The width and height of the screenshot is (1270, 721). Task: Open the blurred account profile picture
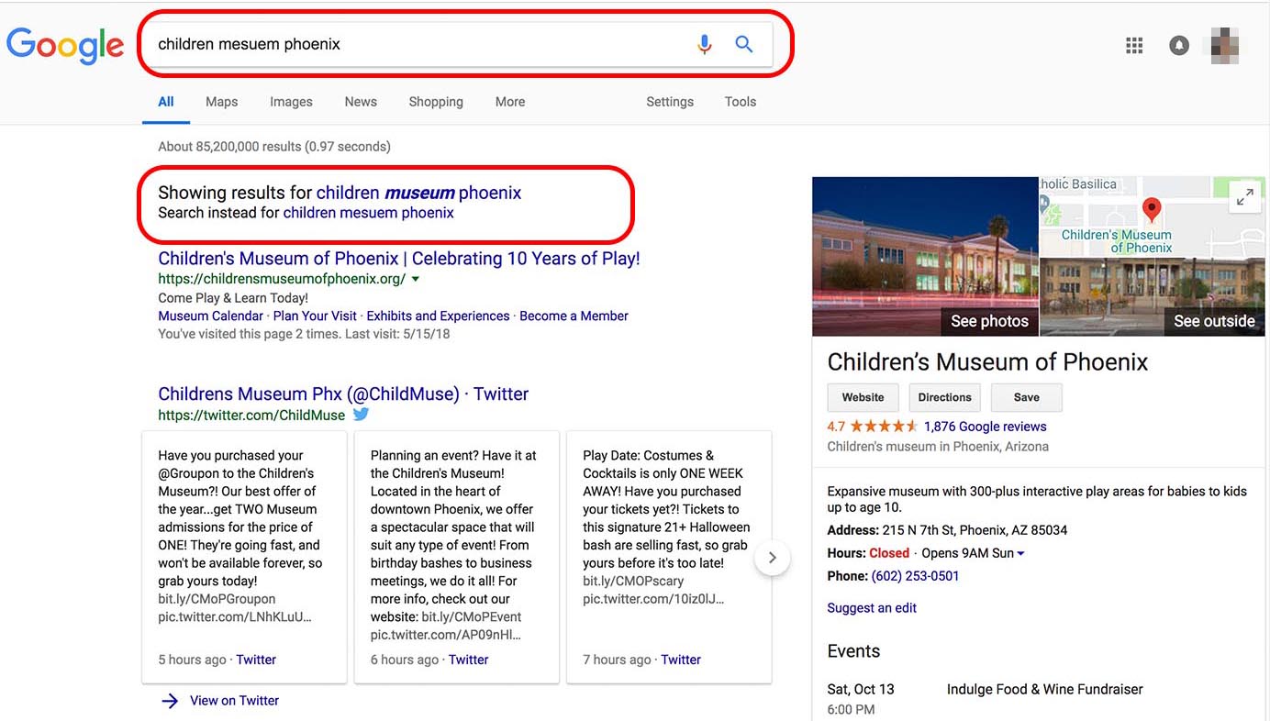(1226, 45)
